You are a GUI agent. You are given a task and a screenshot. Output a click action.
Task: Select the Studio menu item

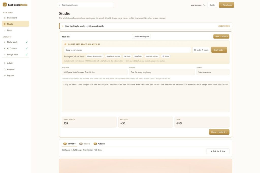click(15, 24)
